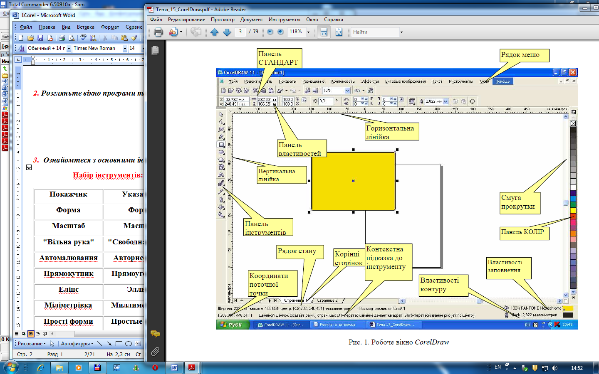
Task: Switch Word to Outline view button
Action: tap(38, 334)
